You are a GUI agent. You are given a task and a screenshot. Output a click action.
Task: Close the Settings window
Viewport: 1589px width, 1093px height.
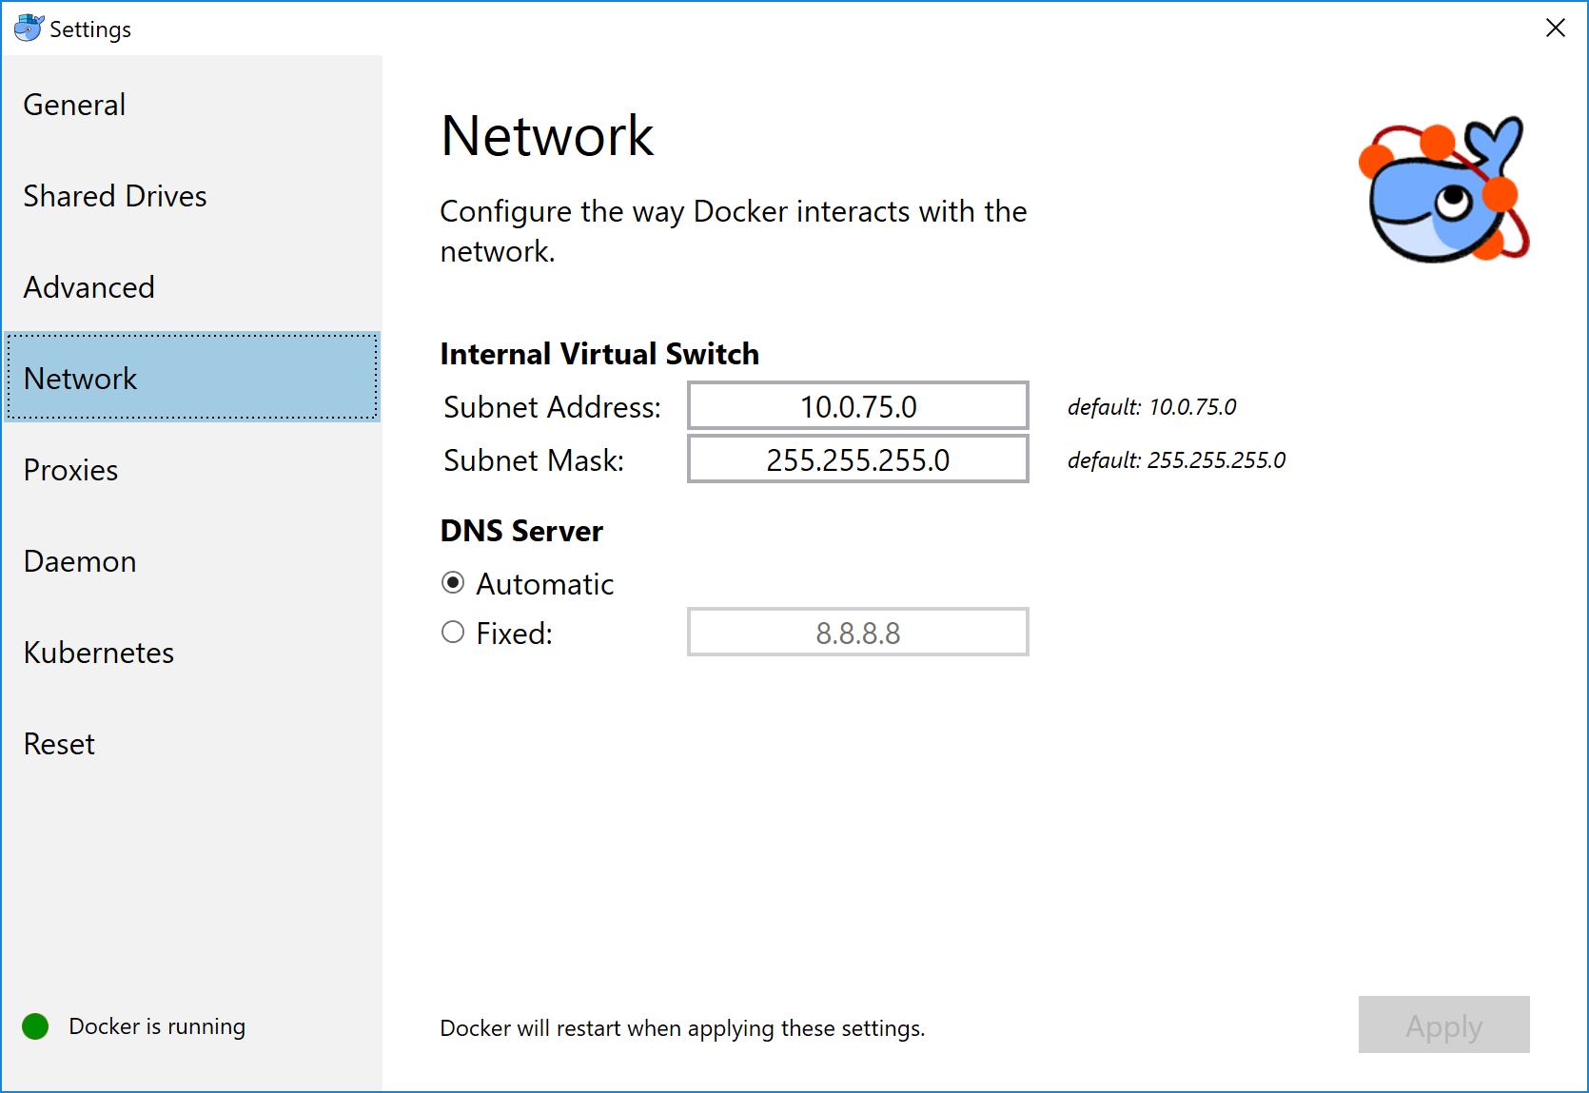click(1555, 28)
